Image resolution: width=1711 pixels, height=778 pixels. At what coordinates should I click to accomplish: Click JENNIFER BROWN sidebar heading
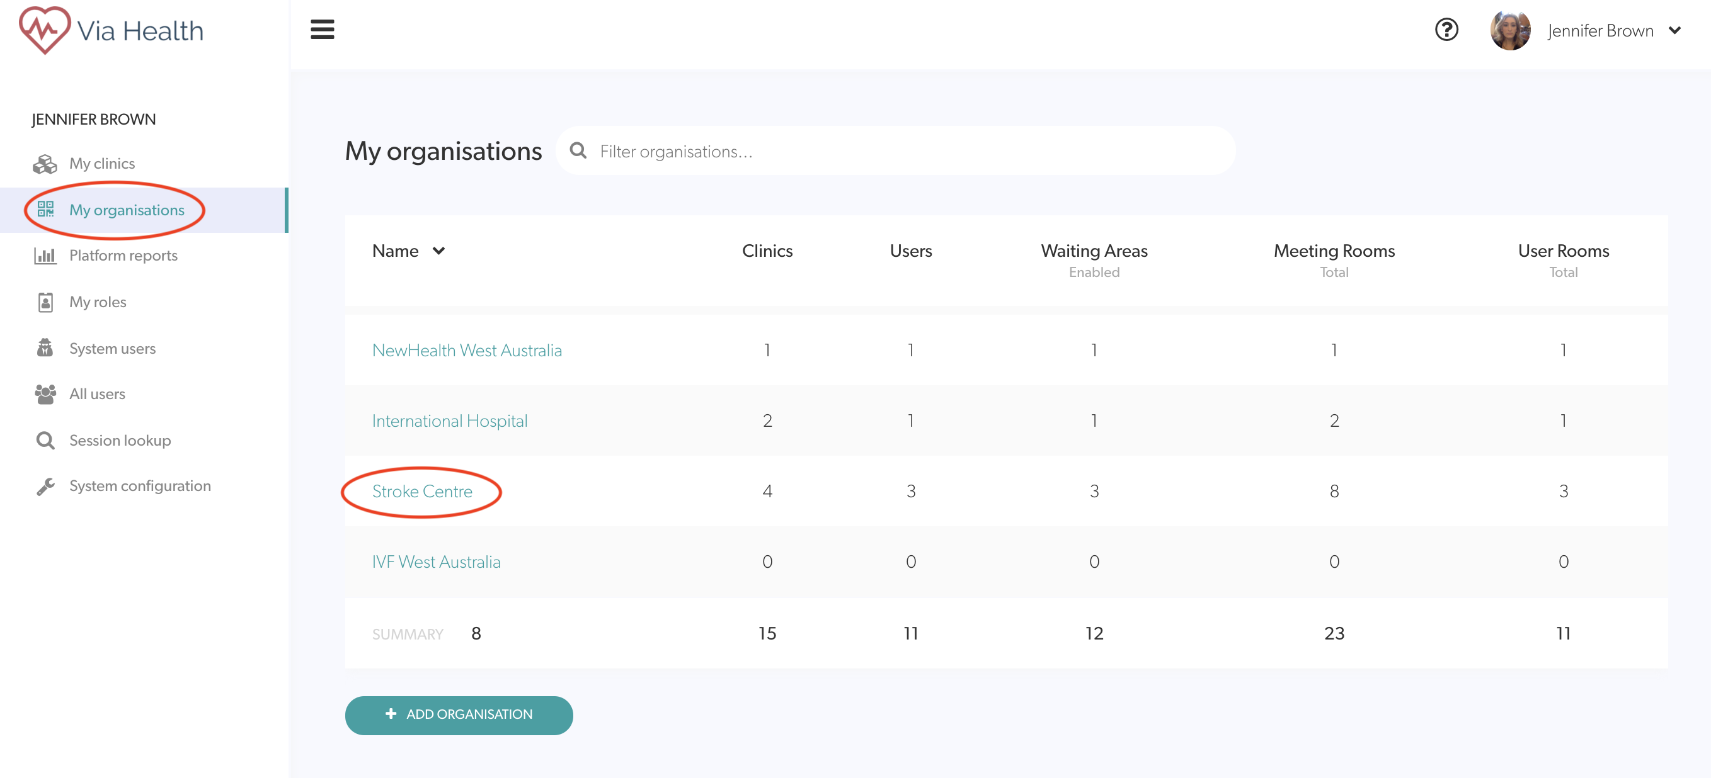point(94,120)
